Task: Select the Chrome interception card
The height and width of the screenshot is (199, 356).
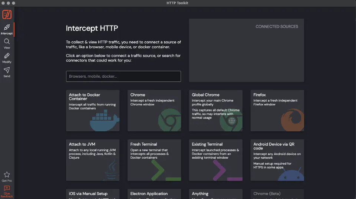Action: click(x=154, y=111)
